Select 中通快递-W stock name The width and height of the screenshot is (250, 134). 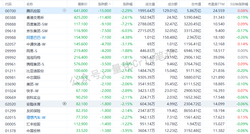click(36, 44)
